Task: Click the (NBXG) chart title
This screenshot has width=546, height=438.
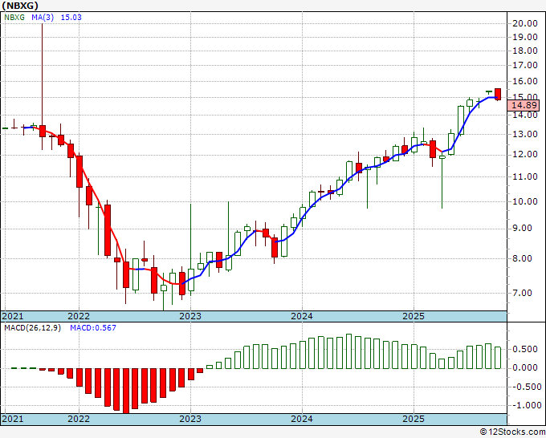Action: (x=20, y=6)
